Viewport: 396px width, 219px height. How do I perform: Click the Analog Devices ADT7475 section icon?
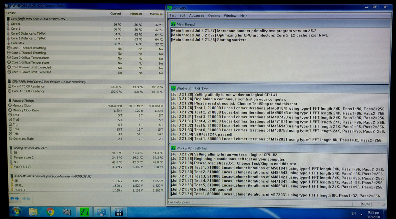(x=11, y=148)
